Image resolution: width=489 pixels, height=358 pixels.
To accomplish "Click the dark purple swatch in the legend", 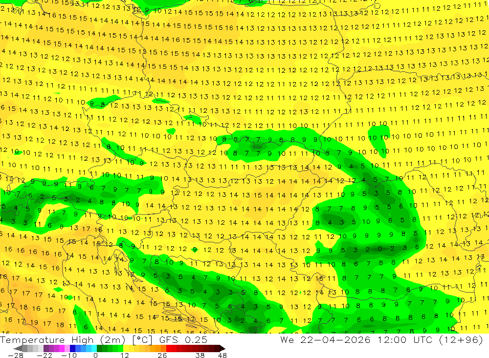I will tap(46, 348).
